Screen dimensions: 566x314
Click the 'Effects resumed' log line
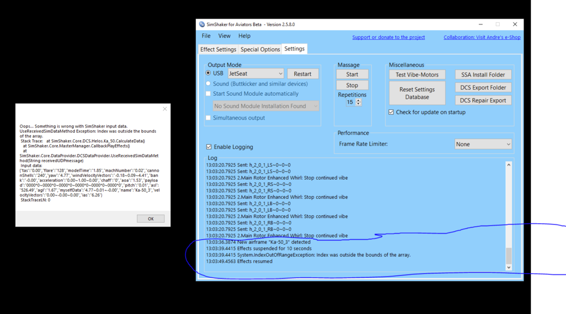tap(239, 261)
